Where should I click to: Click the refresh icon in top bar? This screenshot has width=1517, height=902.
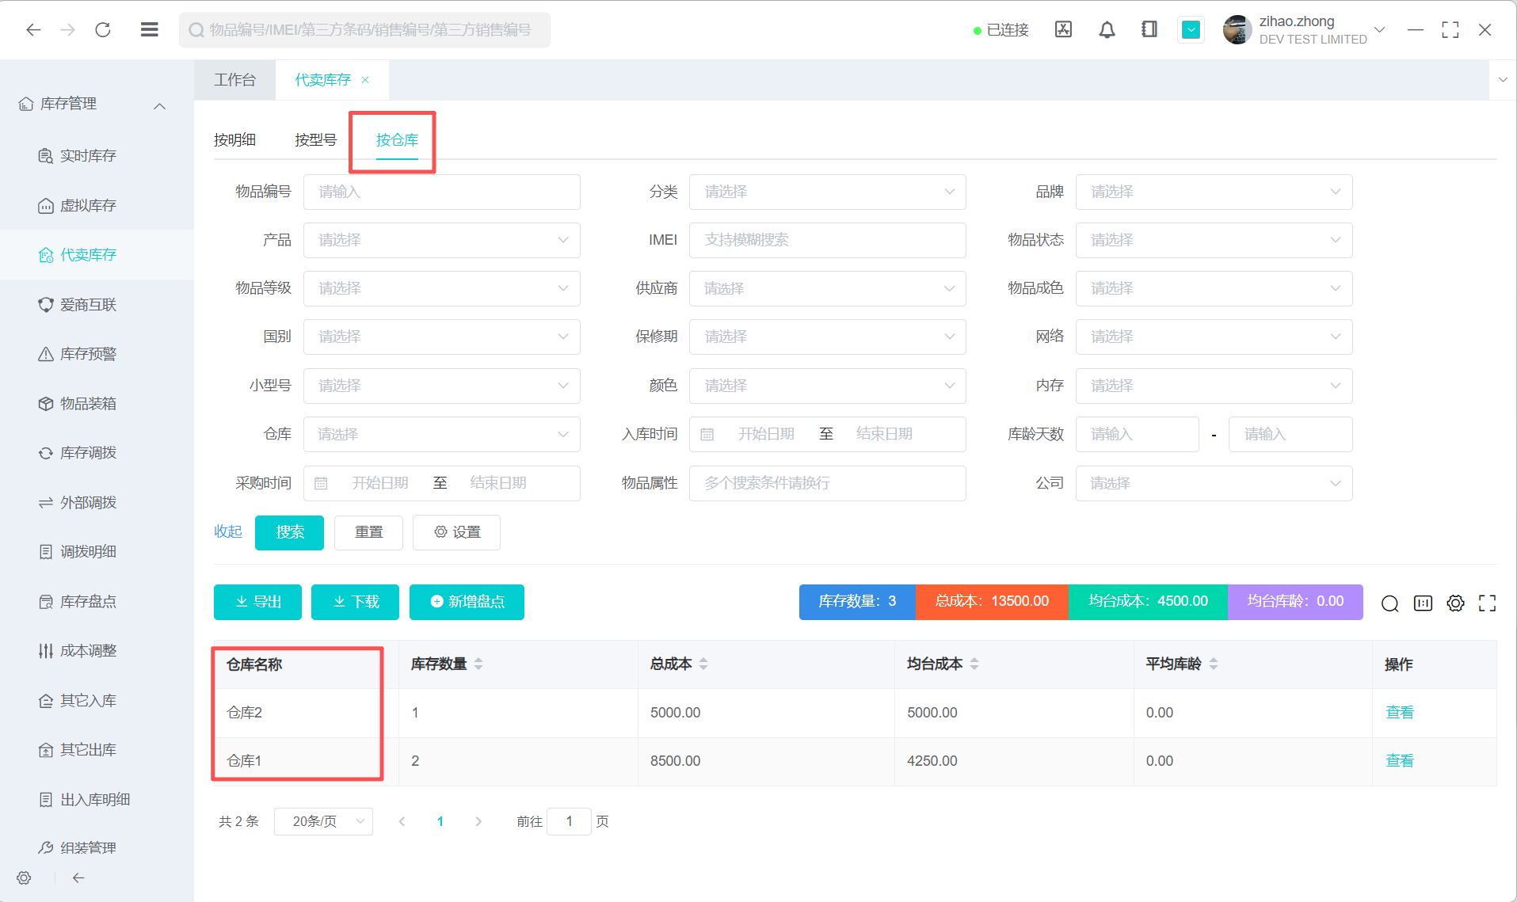pos(103,30)
